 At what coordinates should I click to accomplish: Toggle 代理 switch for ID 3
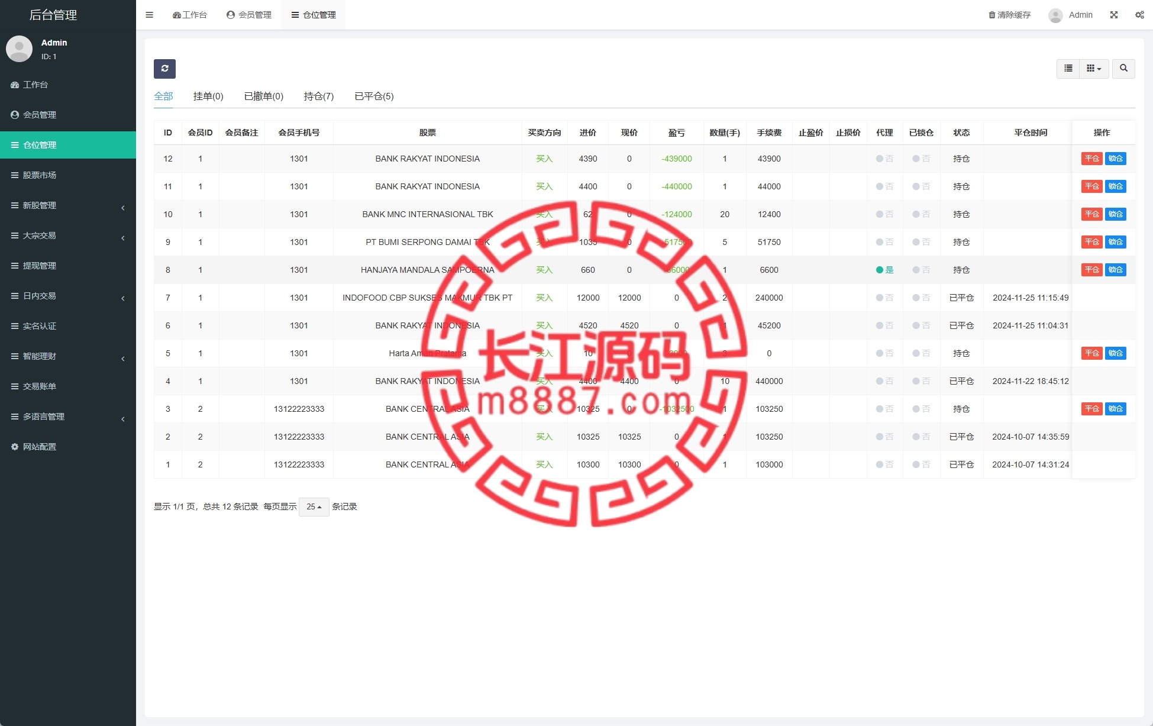click(884, 409)
